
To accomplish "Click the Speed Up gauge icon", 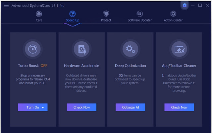I will (73, 14).
